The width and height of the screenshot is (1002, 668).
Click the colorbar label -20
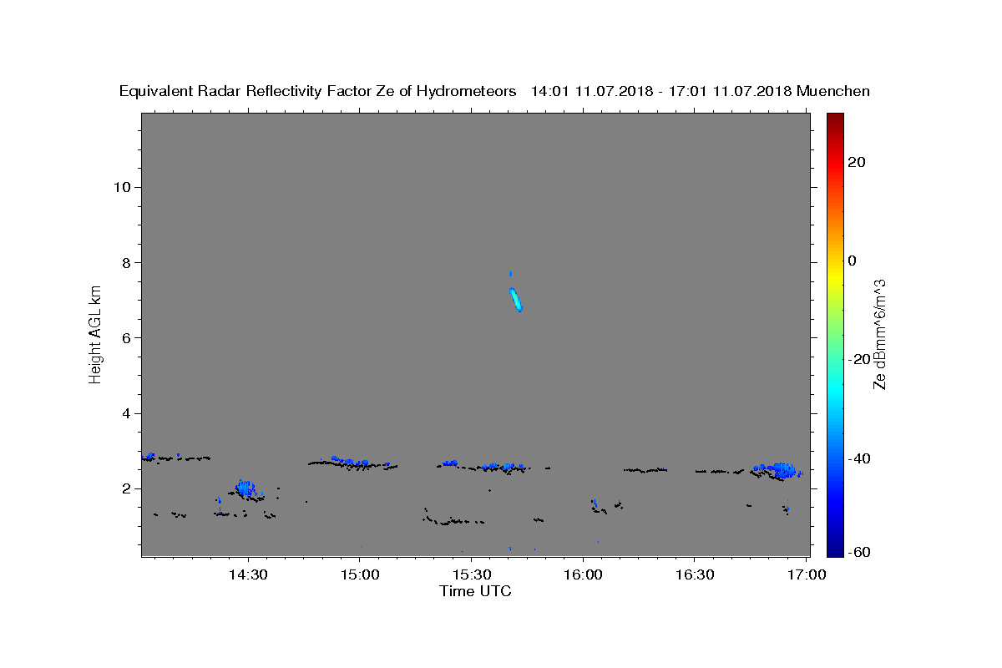[x=859, y=359]
